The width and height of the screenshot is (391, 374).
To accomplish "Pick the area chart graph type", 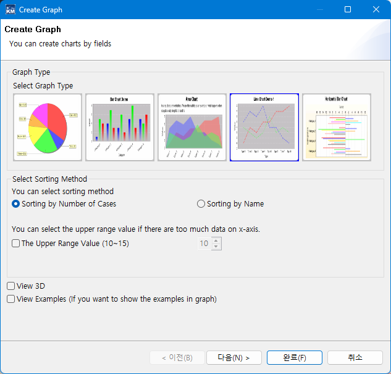I will [x=192, y=127].
